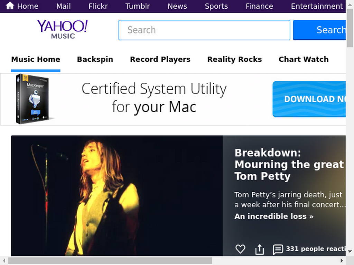Open the Breakdown: Mourning Tom Petty headline

click(290, 164)
